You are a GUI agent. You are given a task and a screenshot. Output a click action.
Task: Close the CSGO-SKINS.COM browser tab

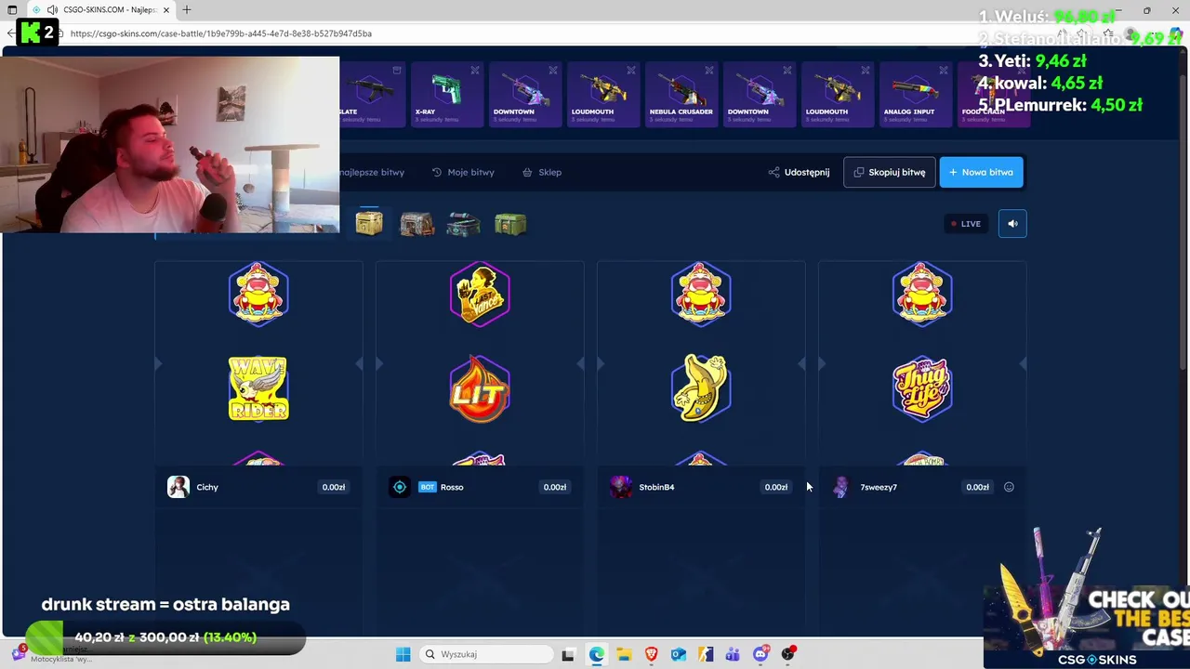[x=166, y=9]
